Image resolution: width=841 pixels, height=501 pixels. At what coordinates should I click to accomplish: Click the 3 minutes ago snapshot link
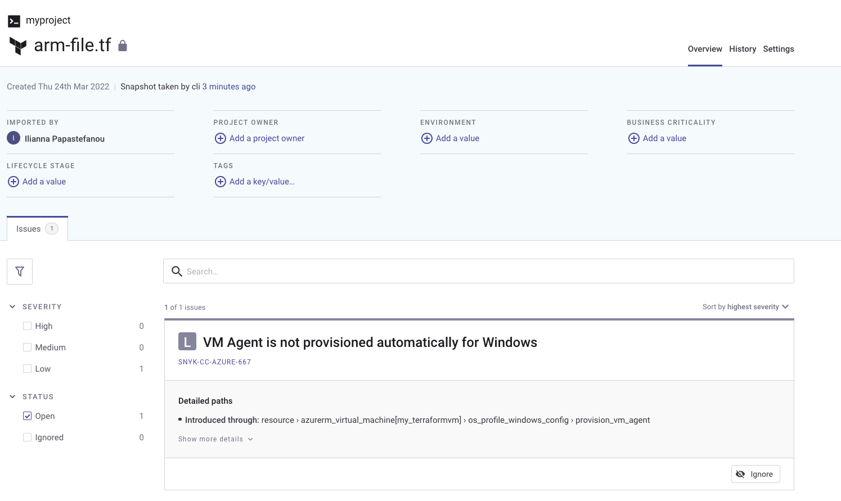(x=229, y=87)
